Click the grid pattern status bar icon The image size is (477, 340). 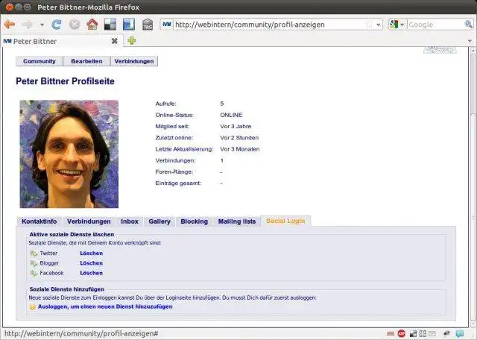pyautogui.click(x=423, y=333)
